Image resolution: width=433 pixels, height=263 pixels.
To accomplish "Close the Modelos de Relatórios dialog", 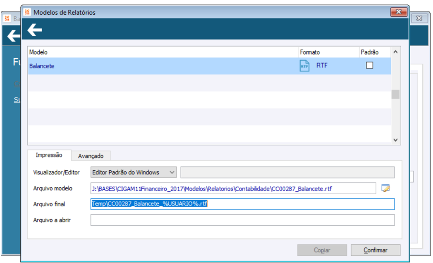I will click(x=399, y=12).
